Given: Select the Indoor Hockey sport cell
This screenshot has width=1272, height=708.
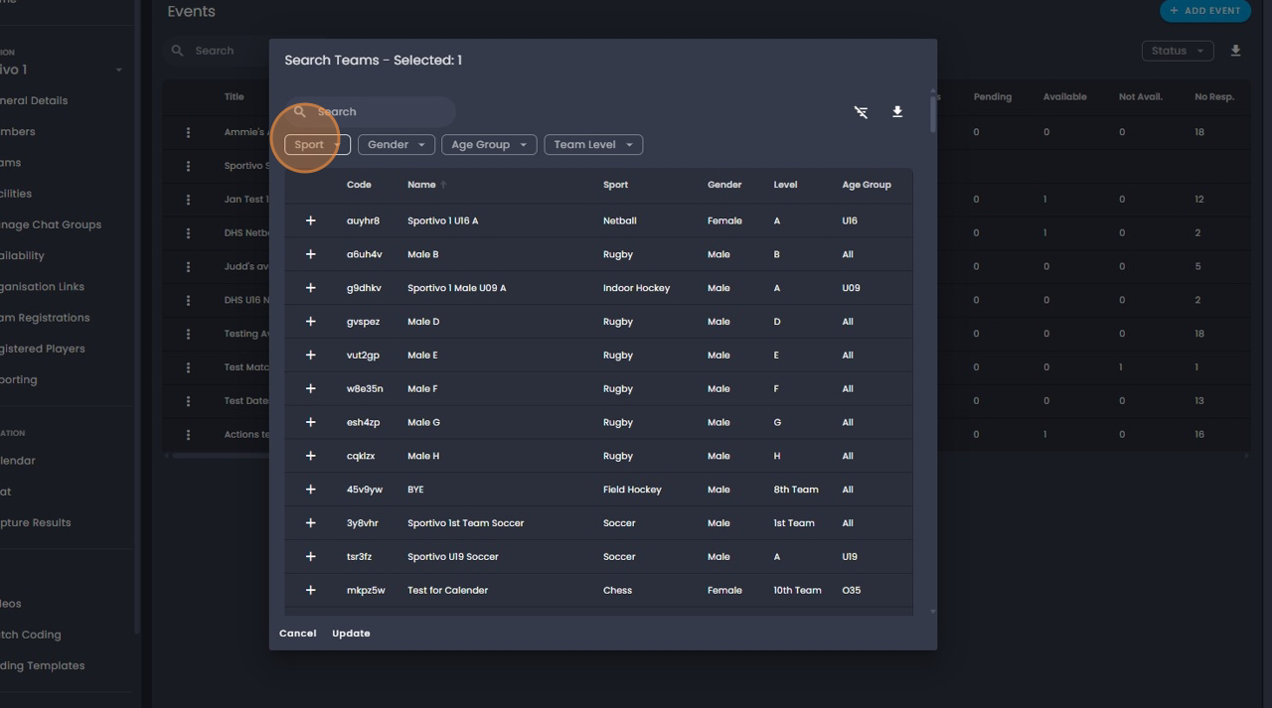Looking at the screenshot, I should pos(636,288).
